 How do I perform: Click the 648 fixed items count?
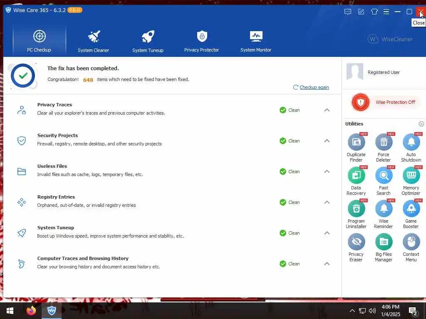[88, 80]
